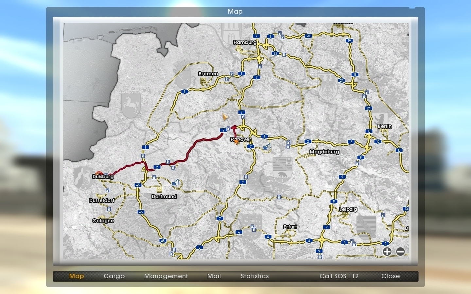Select the red destination marker at Duisburg
This screenshot has height=294, width=471.
coord(98,174)
